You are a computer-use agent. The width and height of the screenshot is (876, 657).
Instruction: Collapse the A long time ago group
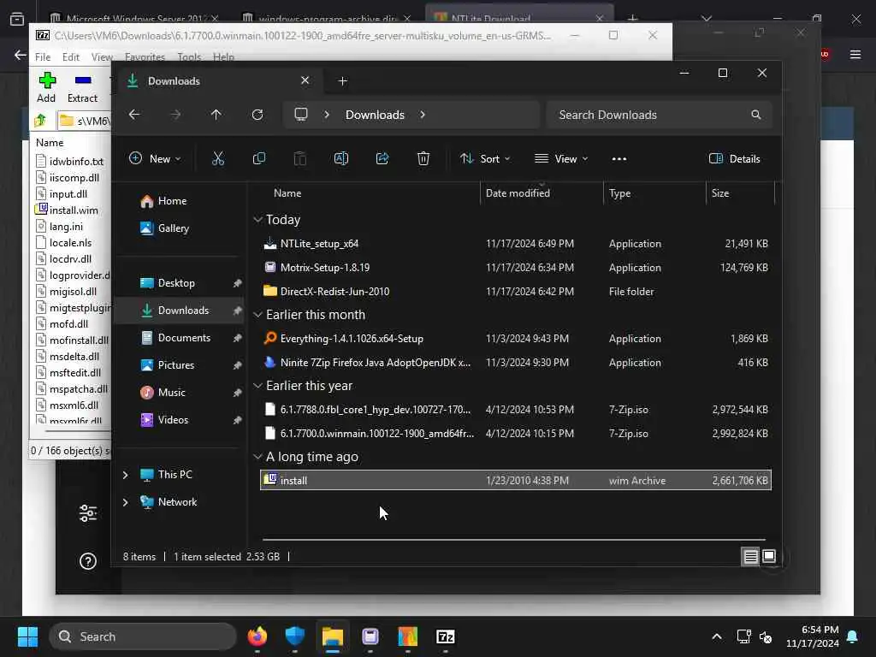pyautogui.click(x=257, y=457)
